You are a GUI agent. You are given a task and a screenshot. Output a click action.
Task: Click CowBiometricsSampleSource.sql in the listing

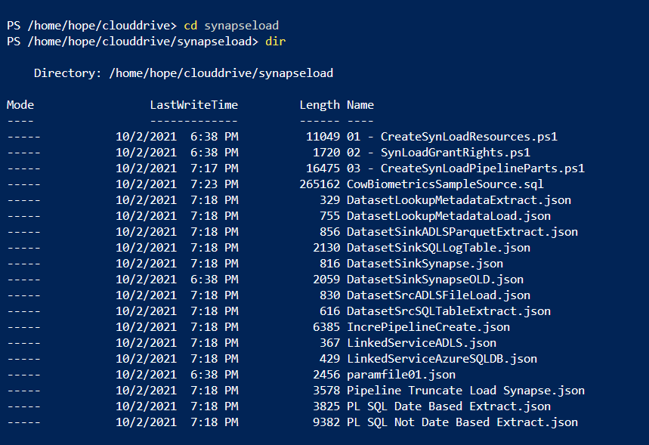point(445,184)
